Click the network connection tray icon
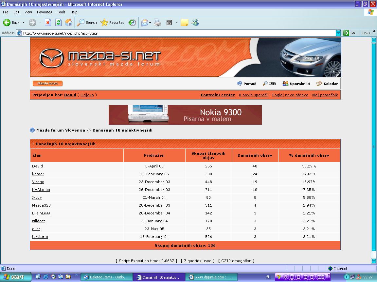The image size is (377, 282). [x=352, y=277]
